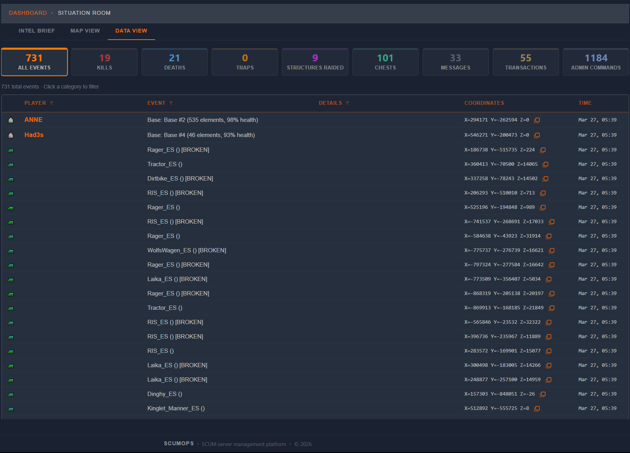Click vehicle icon in Kinglet_Mariner_ES row
630x453 pixels.
pos(11,409)
